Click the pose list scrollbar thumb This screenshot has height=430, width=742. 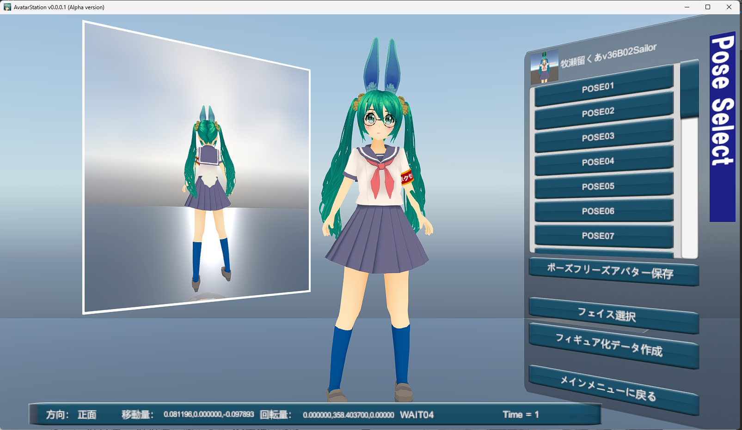(x=689, y=89)
